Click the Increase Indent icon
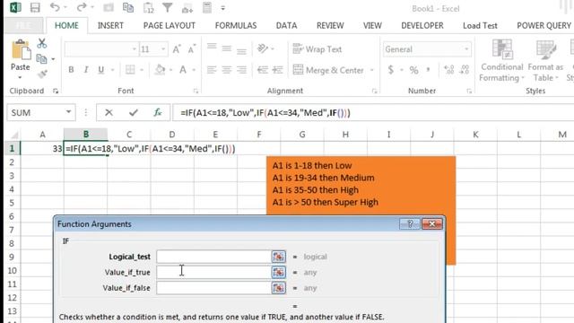This screenshot has height=323, width=574. [277, 70]
